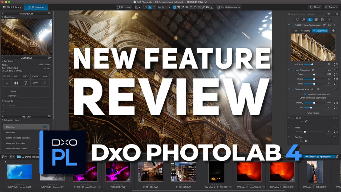Open the Repair tool in top toolbar
The image size is (341, 192).
pos(203,7)
